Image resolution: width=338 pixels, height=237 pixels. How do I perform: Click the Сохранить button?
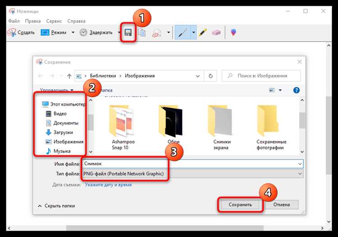coord(240,205)
